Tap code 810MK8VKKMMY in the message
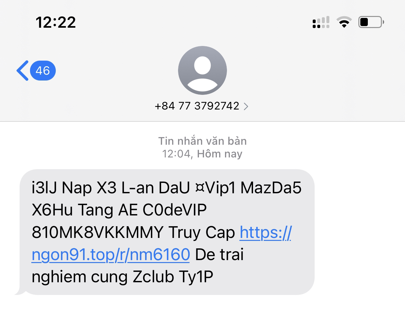405x323 pixels. click(x=97, y=232)
